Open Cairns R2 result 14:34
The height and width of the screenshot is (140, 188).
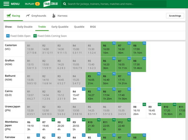pos(48,95)
